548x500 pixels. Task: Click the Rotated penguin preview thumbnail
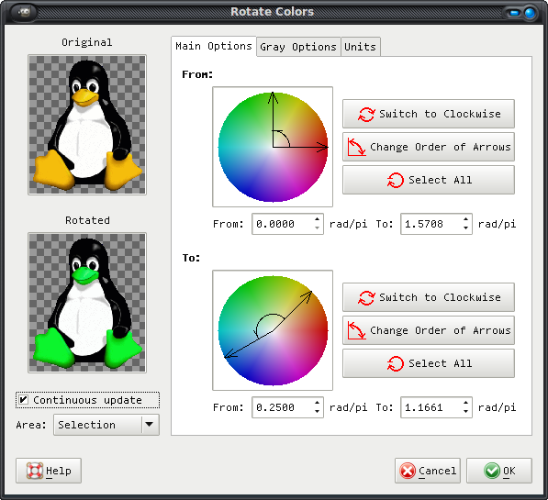(87, 303)
